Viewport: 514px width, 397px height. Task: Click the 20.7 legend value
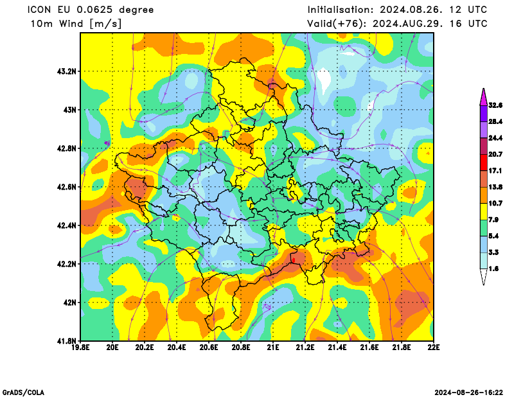point(495,154)
